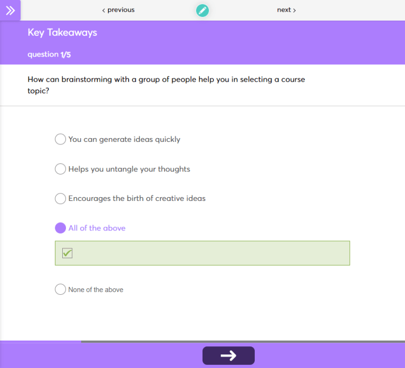Pick the "None of the above" option

[x=61, y=289]
